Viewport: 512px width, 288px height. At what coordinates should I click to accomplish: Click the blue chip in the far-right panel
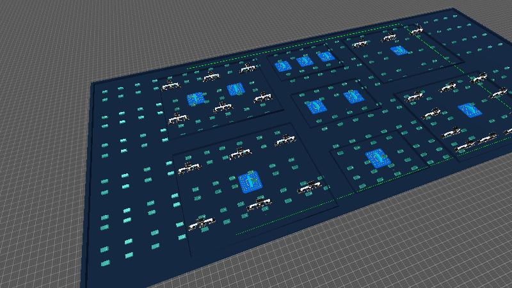pos(468,110)
